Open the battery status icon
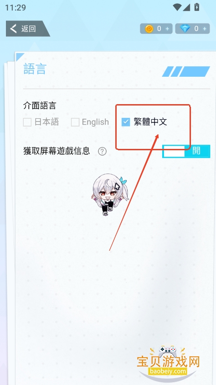 [197, 7]
